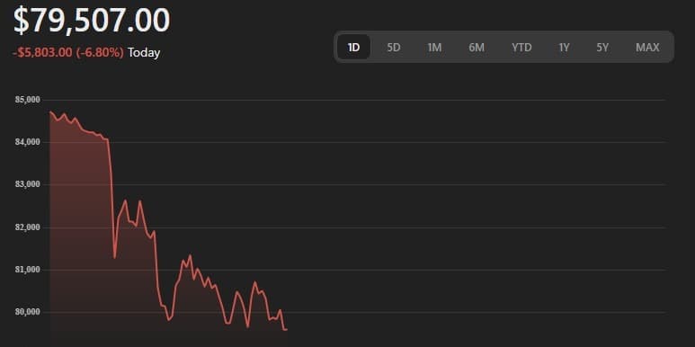Choose the 6M range tab
Viewport: 695px width, 347px height.
click(477, 47)
